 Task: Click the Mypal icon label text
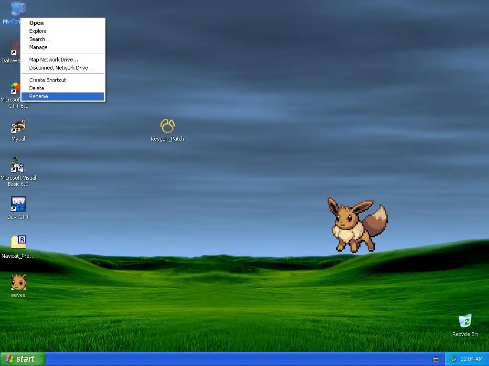19,139
